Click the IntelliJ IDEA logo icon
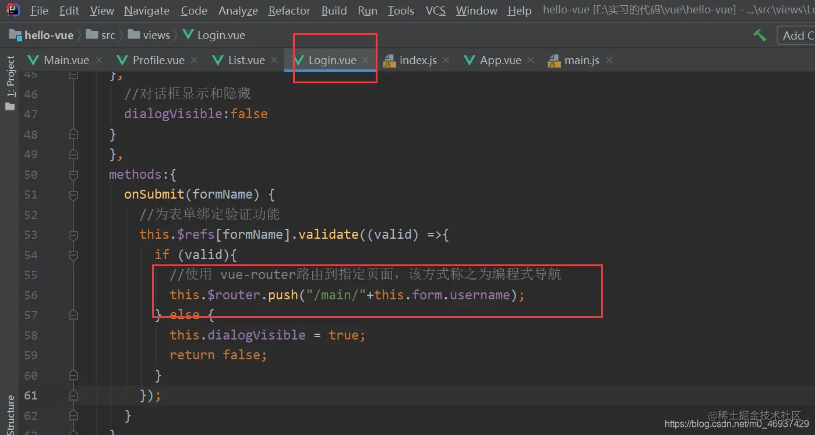 [13, 10]
